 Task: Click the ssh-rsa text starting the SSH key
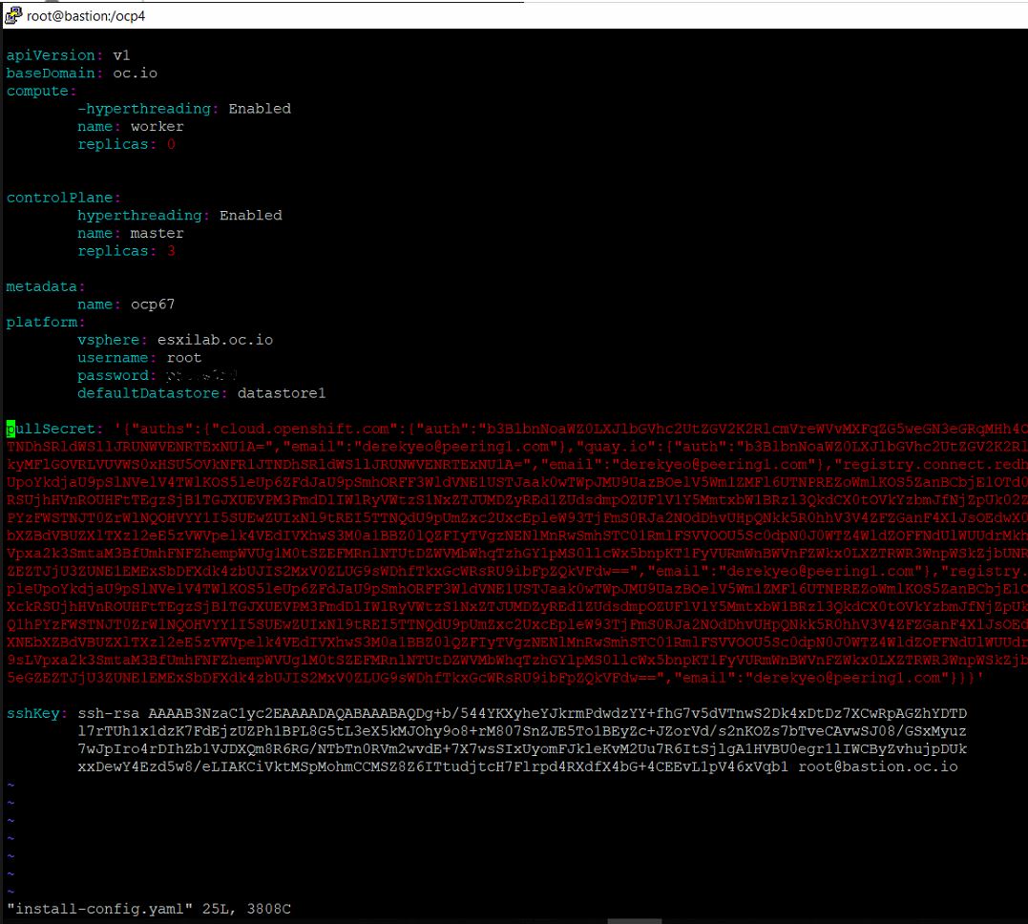[x=105, y=712]
